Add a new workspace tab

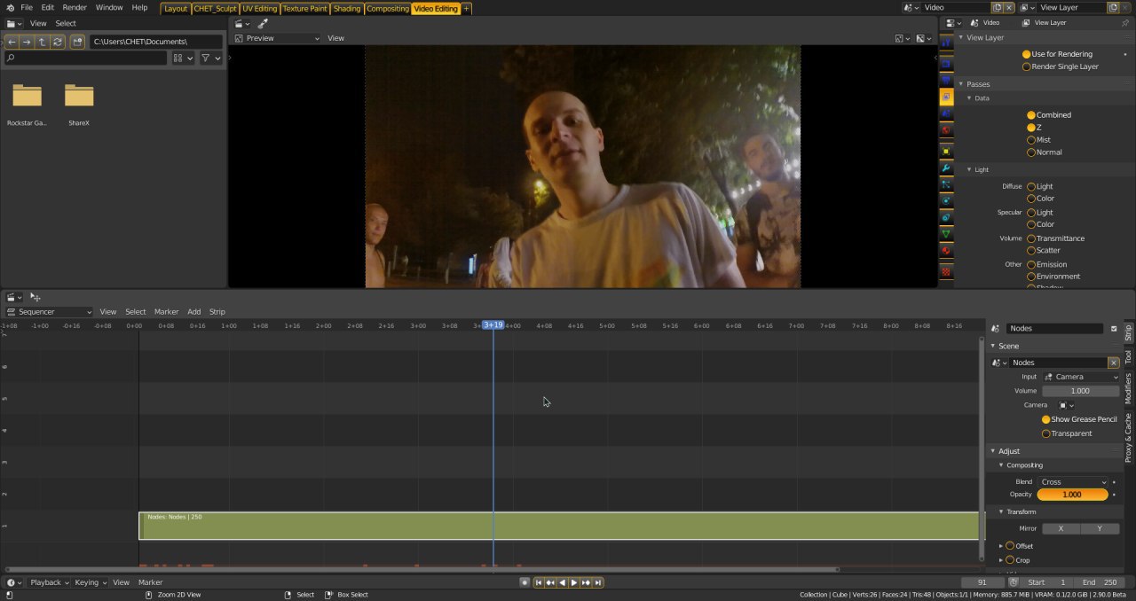(466, 8)
